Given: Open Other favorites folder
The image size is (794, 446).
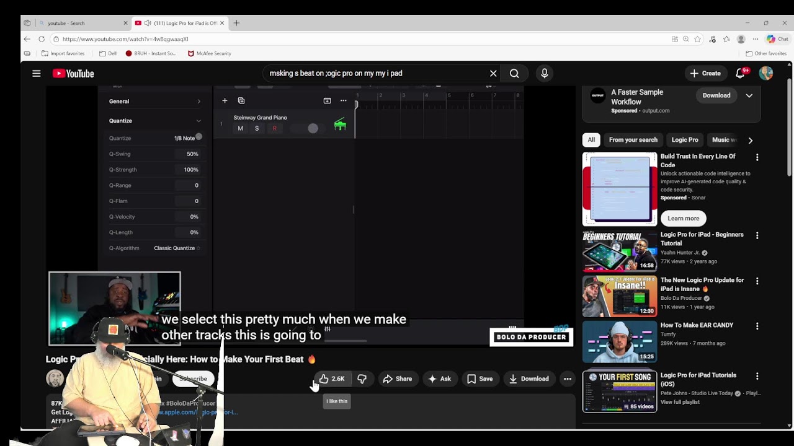Looking at the screenshot, I should tap(766, 53).
